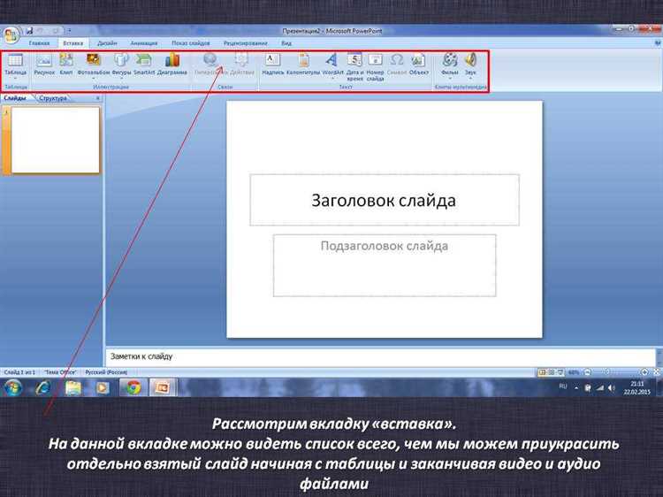Click the Подзаголовок слайда subtitle placeholder
The image size is (663, 497).
(x=385, y=265)
